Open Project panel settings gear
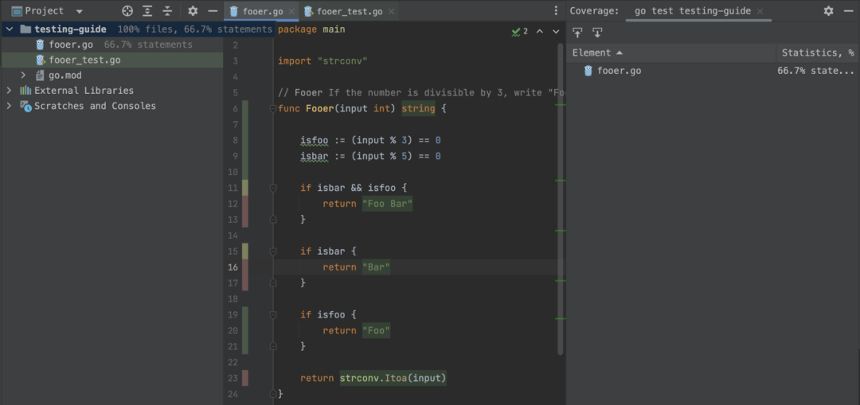The image size is (860, 405). 193,11
